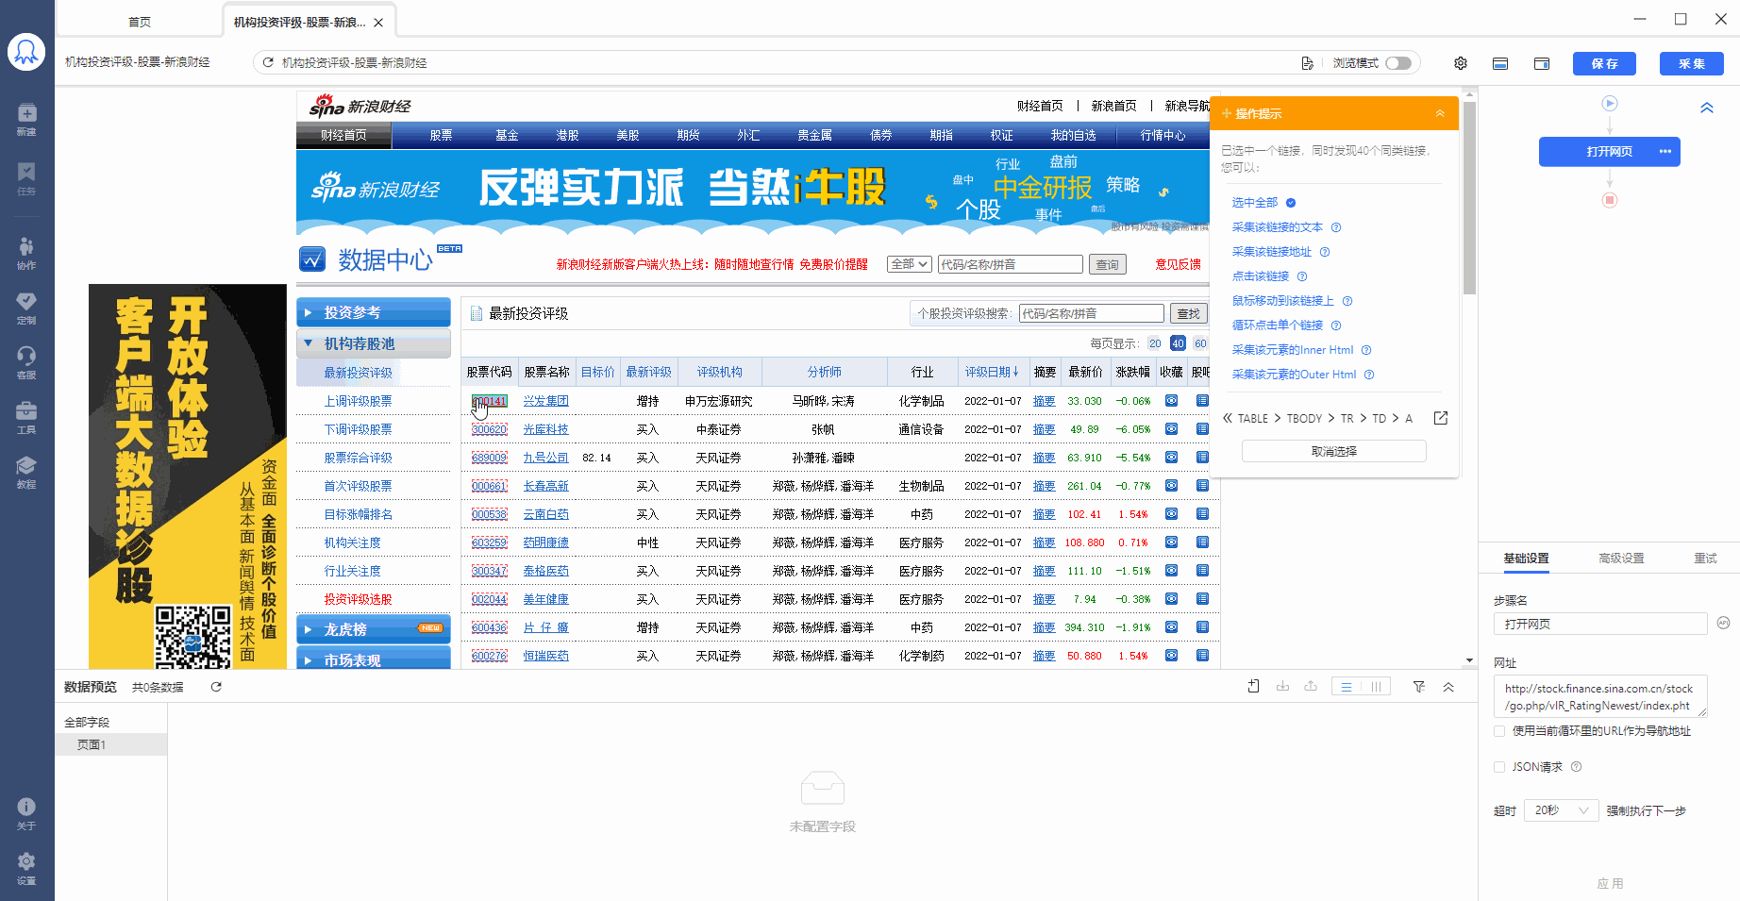Open the 协作 sidebar icon
This screenshot has height=901, width=1740.
26,253
